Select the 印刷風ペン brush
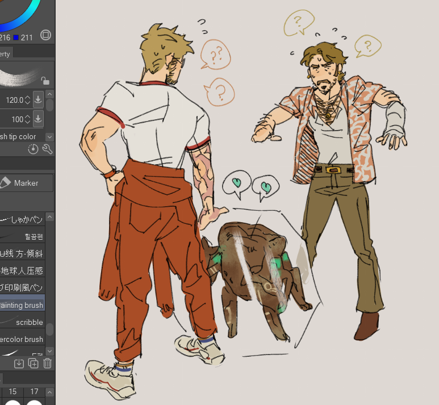The width and height of the screenshot is (439, 405). coord(22,287)
